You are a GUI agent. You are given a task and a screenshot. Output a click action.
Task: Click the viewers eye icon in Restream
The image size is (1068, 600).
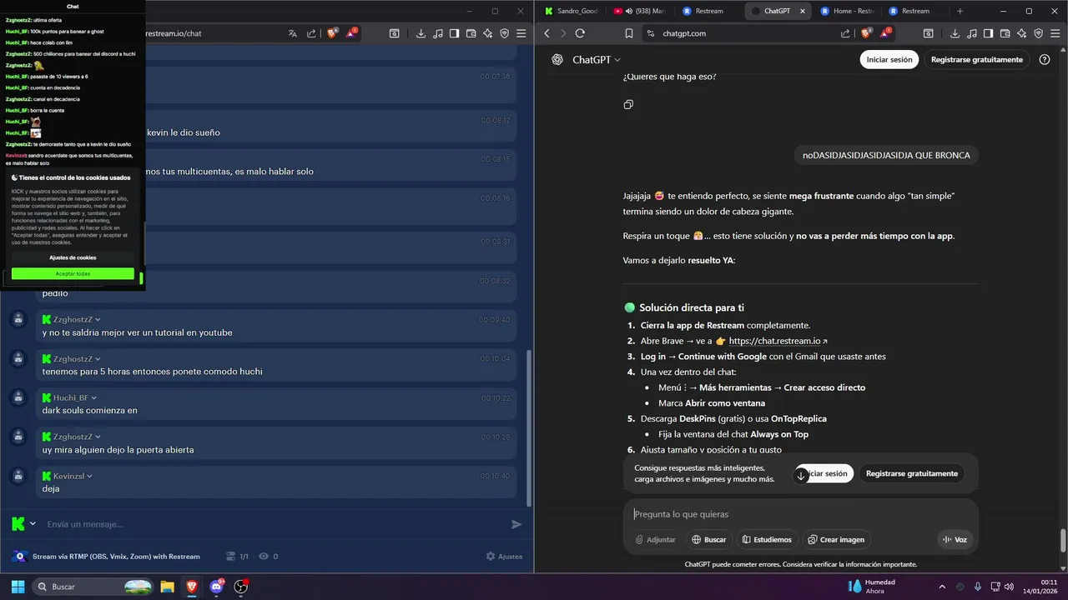264,556
